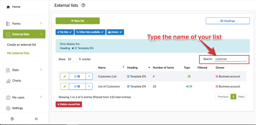The height and width of the screenshot is (125, 256).
Task: Click the Forms checklist icon
Action: pos(8,24)
